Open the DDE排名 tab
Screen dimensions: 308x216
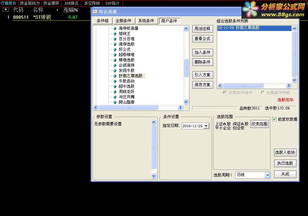pos(71,3)
